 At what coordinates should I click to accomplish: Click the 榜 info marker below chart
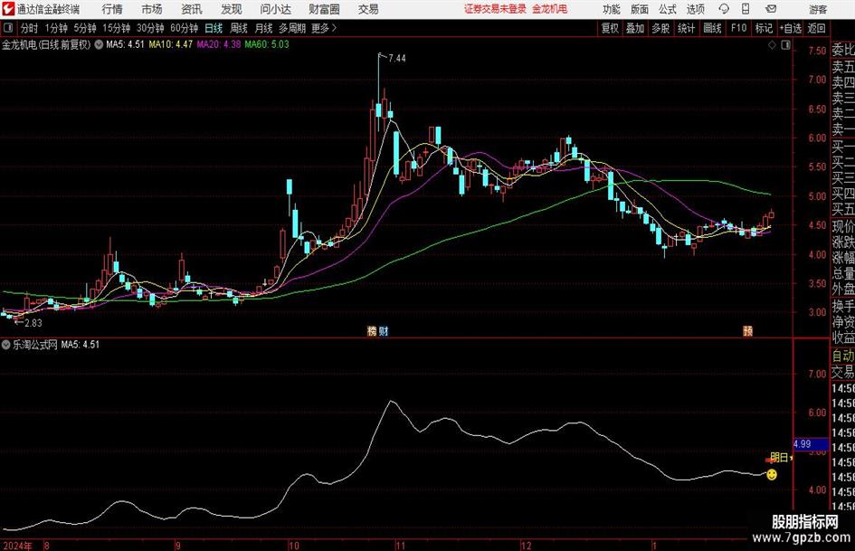point(372,331)
